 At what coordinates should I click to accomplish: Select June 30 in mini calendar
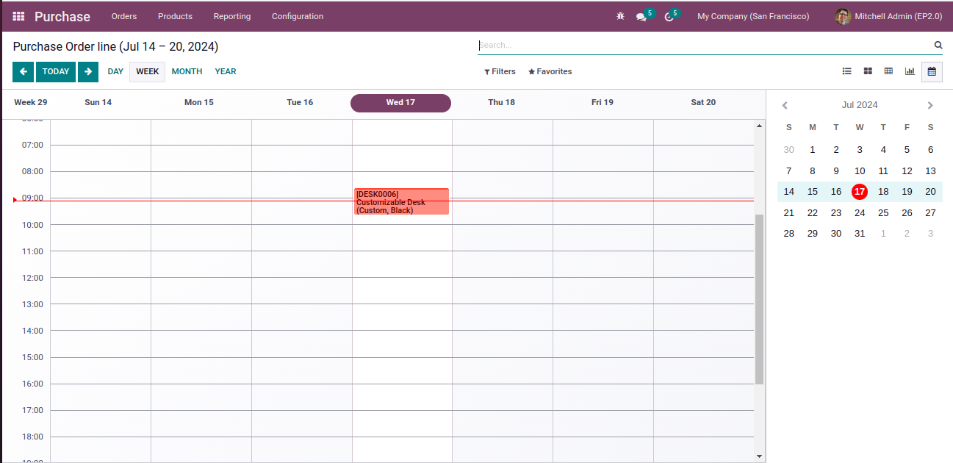789,150
